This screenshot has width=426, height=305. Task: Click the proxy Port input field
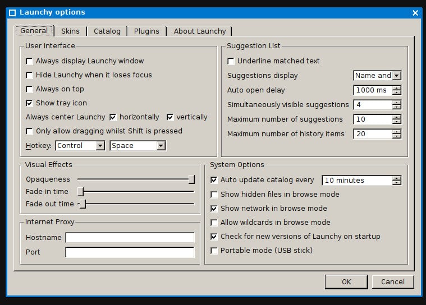(x=130, y=252)
